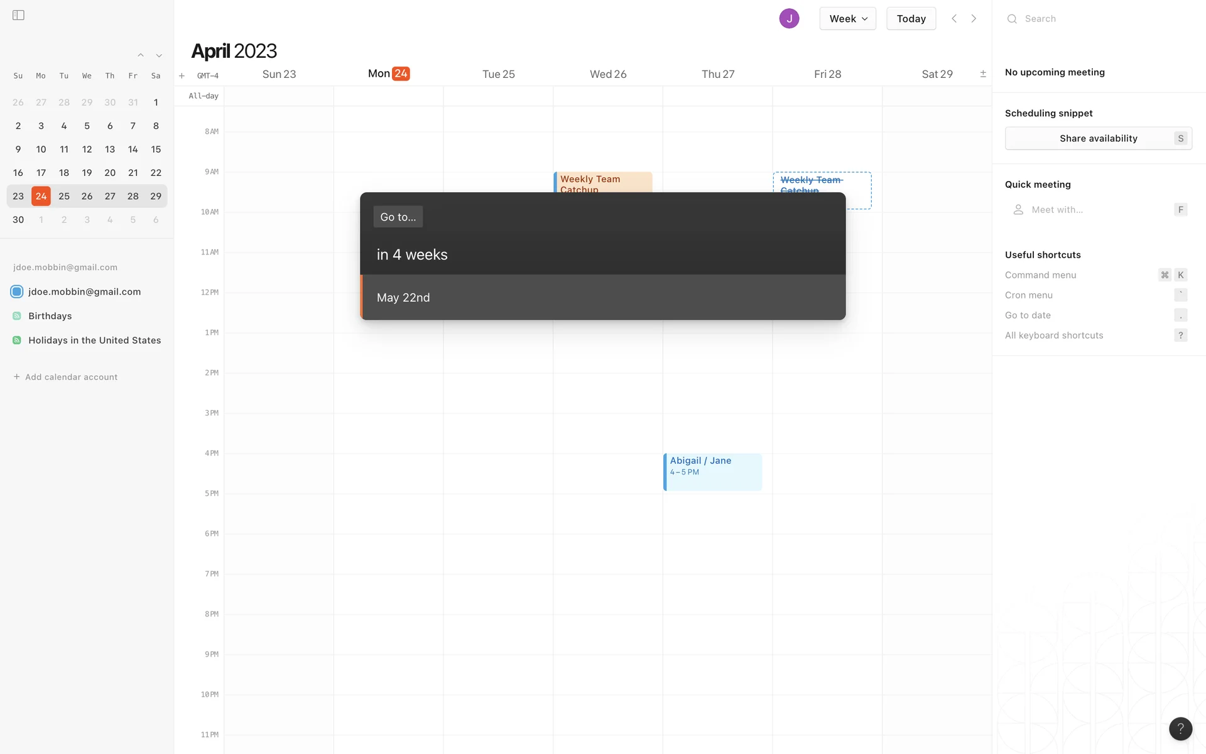
Task: Open the help question mark button
Action: click(x=1180, y=728)
